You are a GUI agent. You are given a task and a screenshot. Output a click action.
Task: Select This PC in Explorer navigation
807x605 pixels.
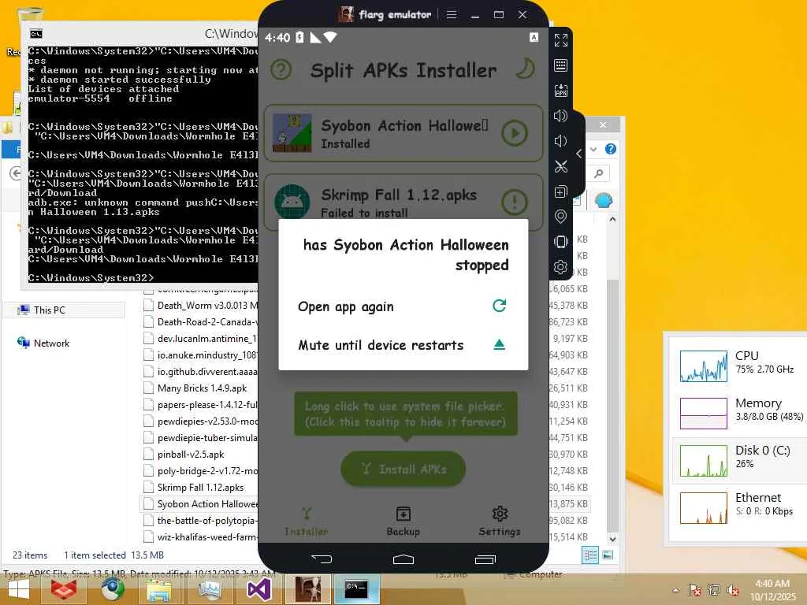[x=50, y=310]
